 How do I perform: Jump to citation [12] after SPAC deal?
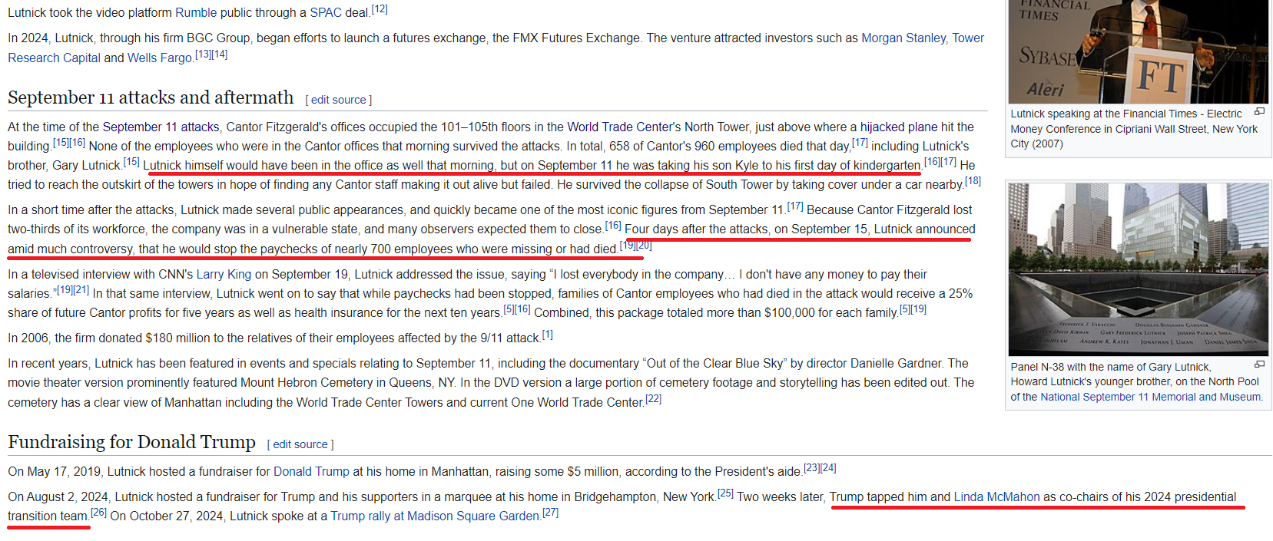click(380, 9)
